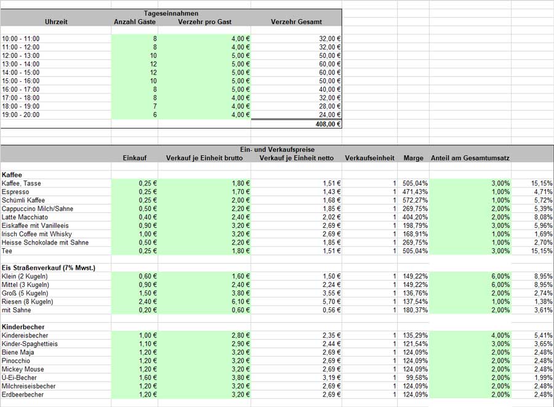Select the Anteil percentage for Biene Maja
Viewport: 554px width, 407px height.
click(x=470, y=352)
